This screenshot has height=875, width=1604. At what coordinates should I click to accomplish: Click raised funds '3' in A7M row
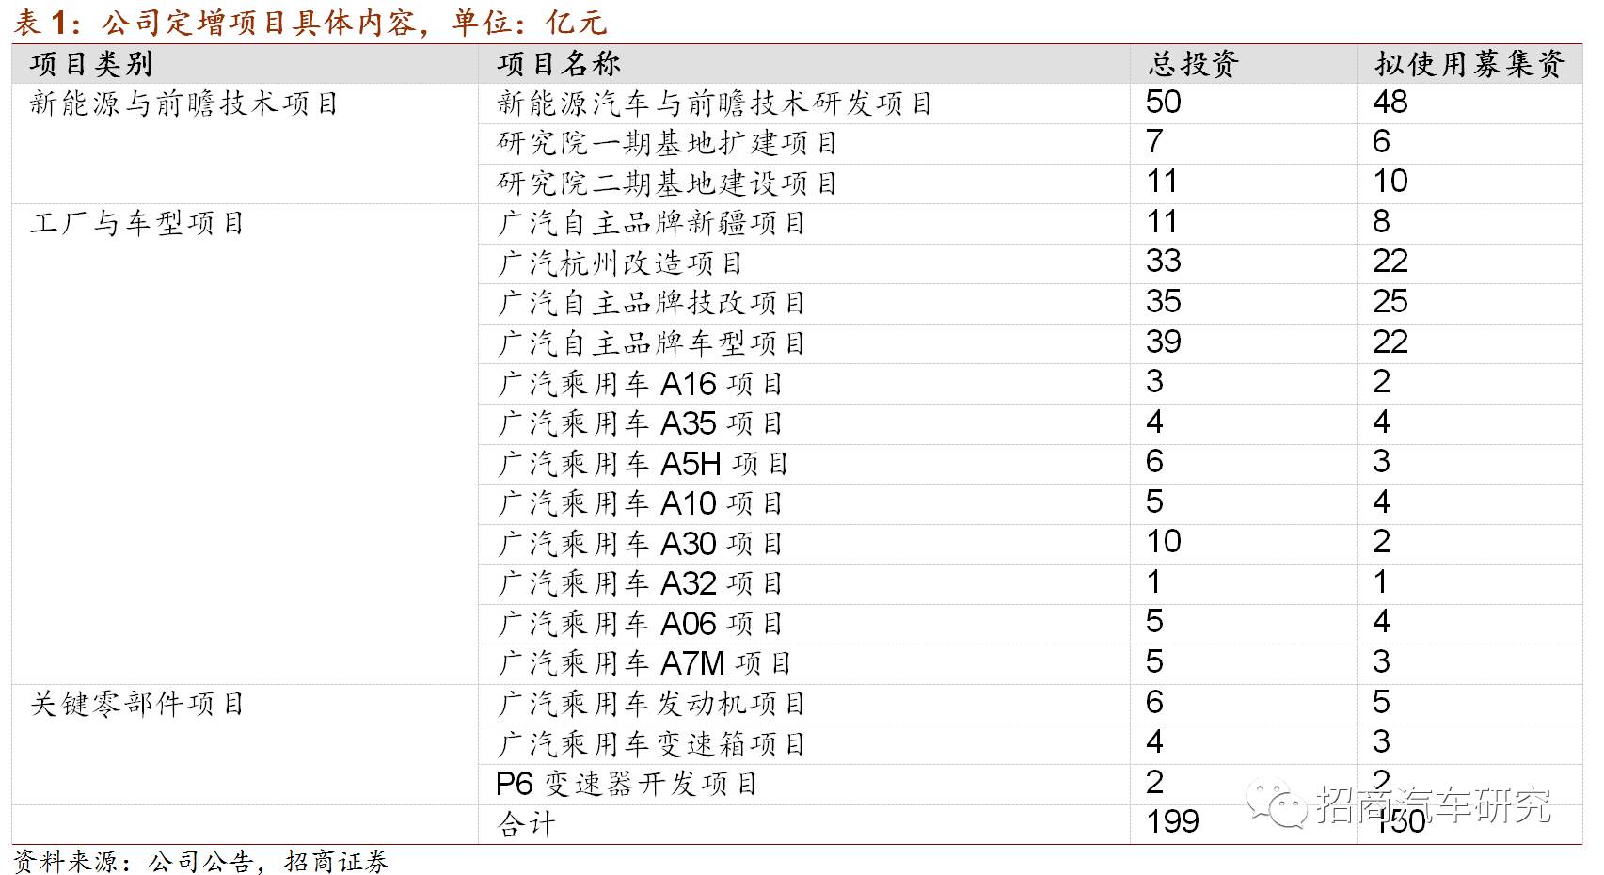1381,661
